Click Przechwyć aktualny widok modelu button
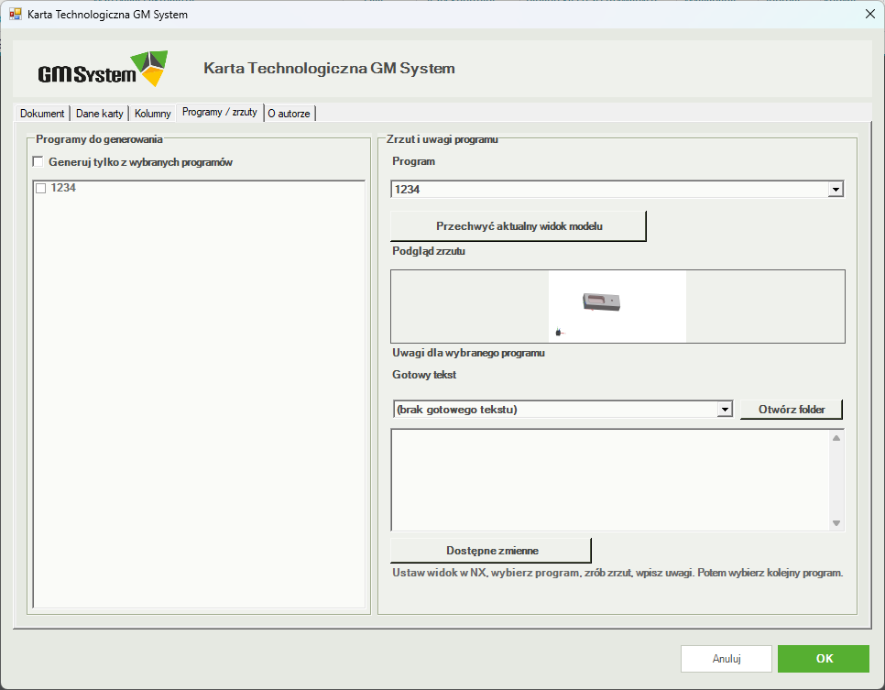 [x=519, y=225]
